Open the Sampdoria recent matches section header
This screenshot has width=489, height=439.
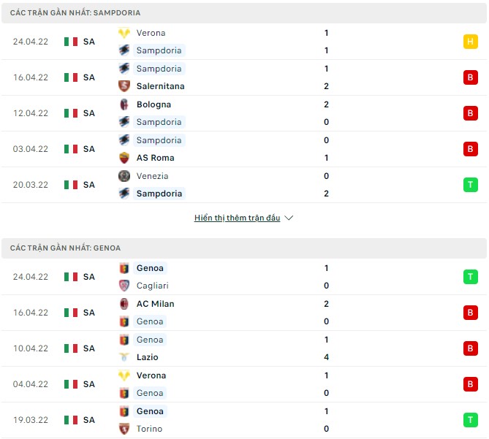click(76, 13)
